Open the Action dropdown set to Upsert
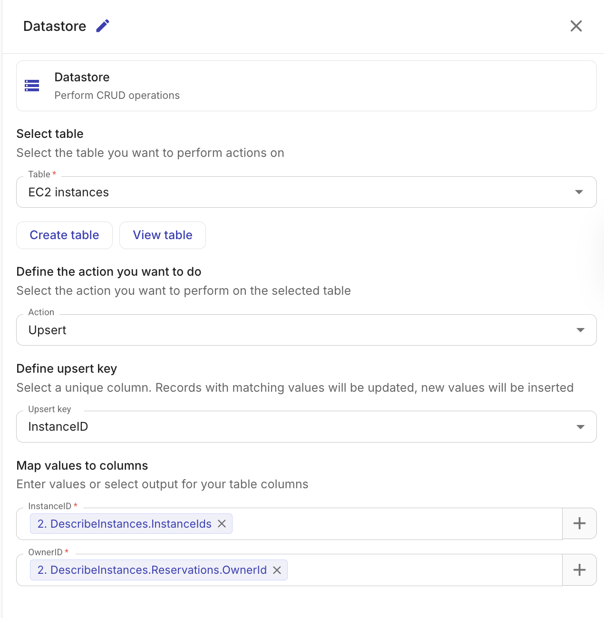Screen dimensions: 604x618 click(306, 330)
